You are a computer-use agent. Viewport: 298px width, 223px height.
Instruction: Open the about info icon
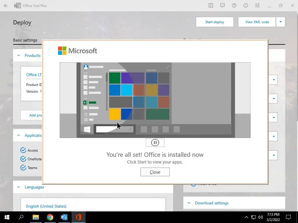pyautogui.click(x=246, y=6)
